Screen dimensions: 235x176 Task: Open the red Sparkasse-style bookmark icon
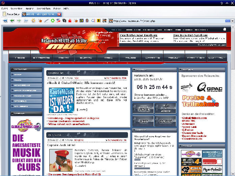[x=70, y=21]
